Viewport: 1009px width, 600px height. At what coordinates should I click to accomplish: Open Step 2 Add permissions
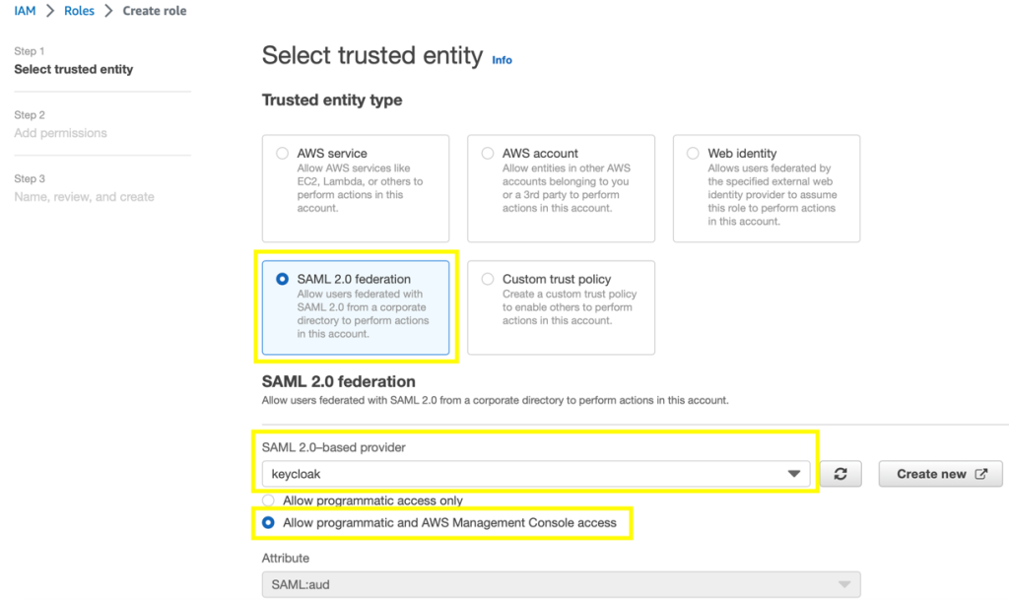[60, 133]
